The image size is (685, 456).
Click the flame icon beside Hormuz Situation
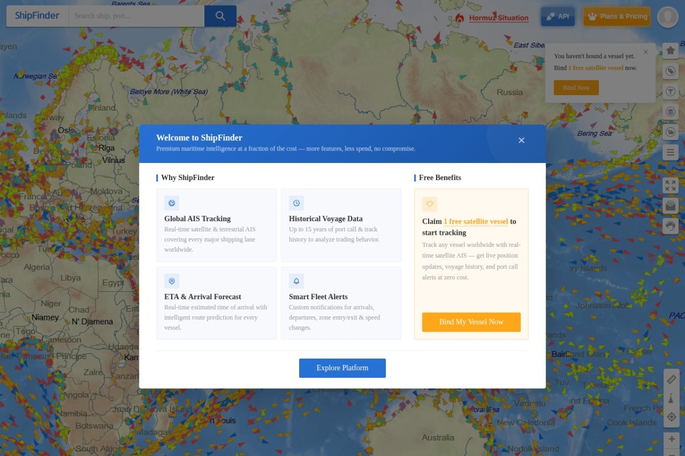[x=460, y=18]
